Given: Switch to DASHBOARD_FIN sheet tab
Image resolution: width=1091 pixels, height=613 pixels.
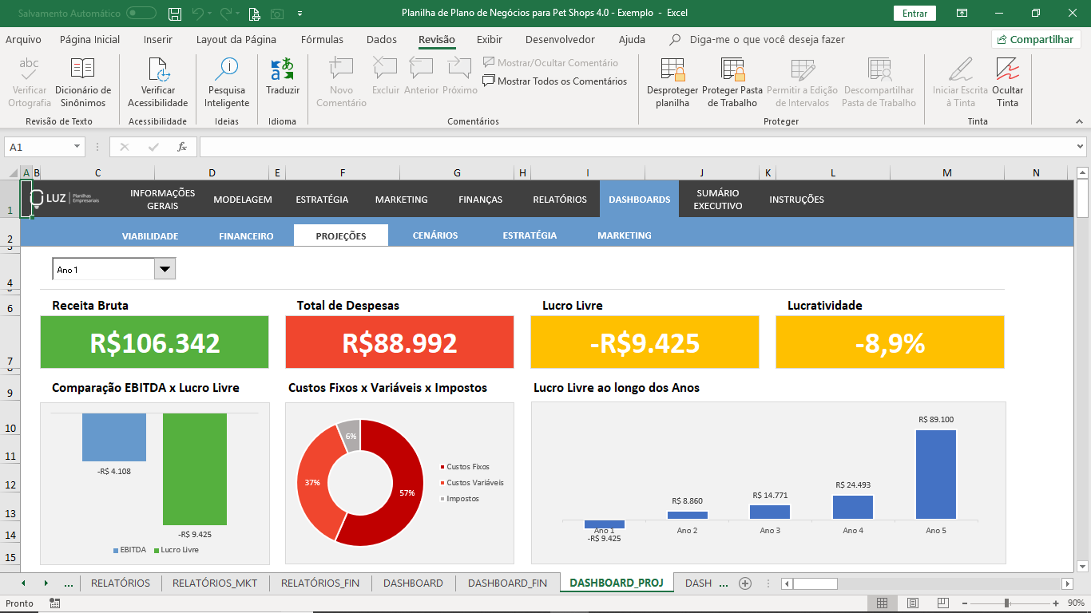Looking at the screenshot, I should [507, 583].
